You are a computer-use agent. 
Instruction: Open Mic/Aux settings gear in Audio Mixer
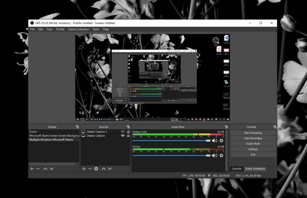(x=221, y=155)
